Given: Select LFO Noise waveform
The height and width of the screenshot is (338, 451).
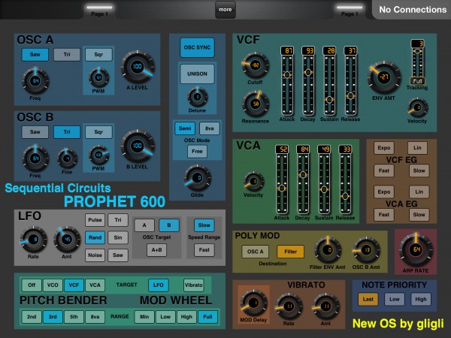Looking at the screenshot, I should [95, 255].
